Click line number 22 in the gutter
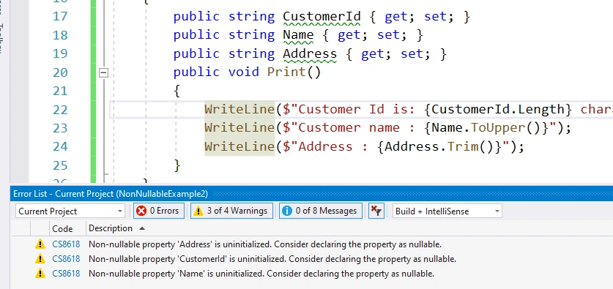This screenshot has height=289, width=613. 60,110
